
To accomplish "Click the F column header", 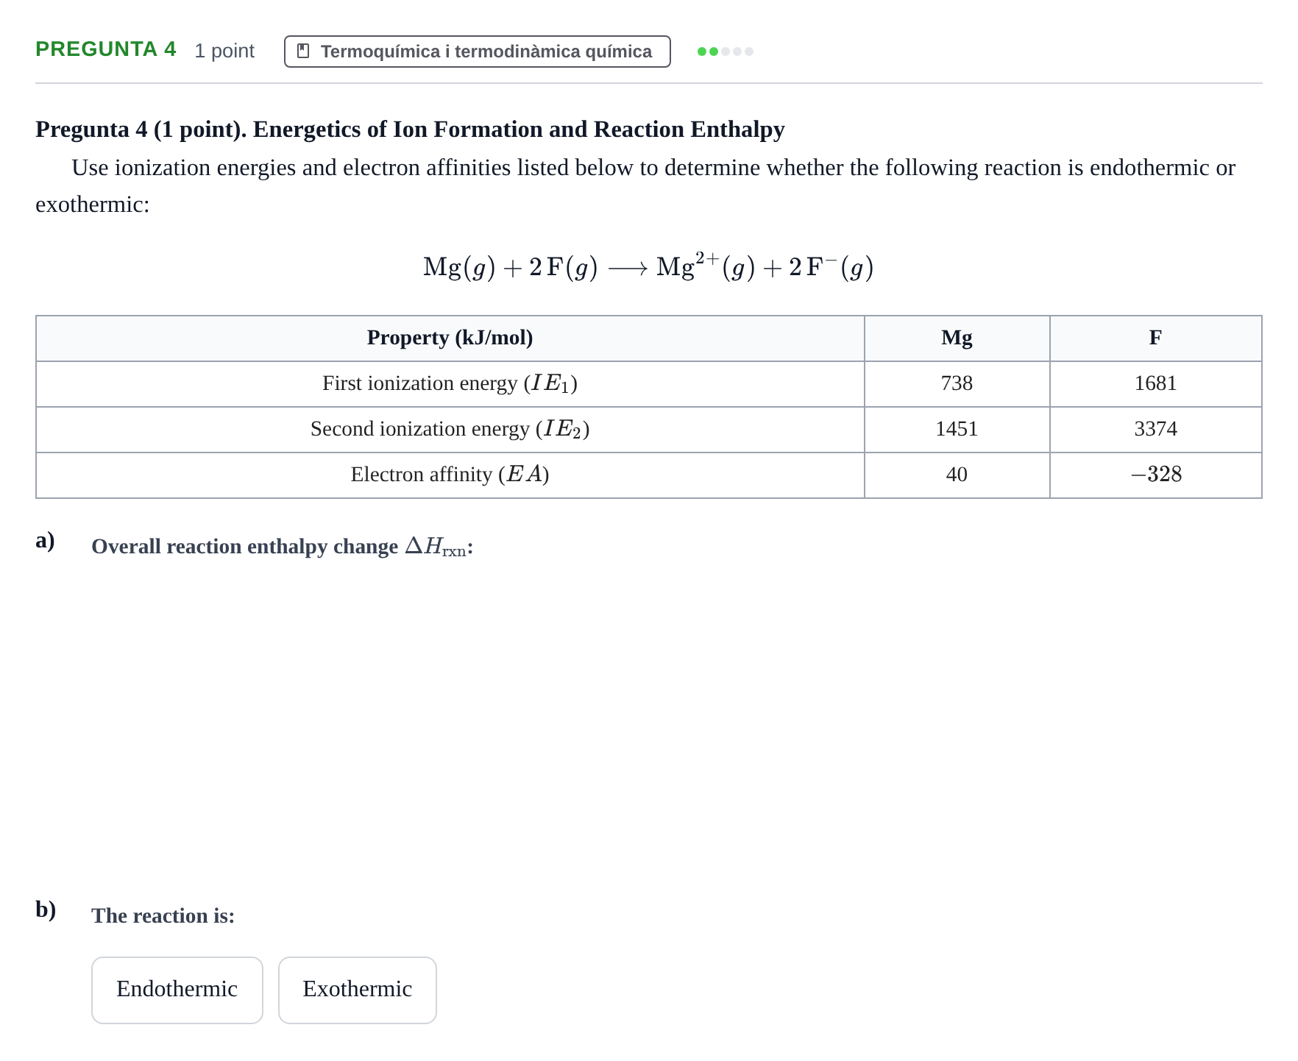I will tap(1155, 338).
